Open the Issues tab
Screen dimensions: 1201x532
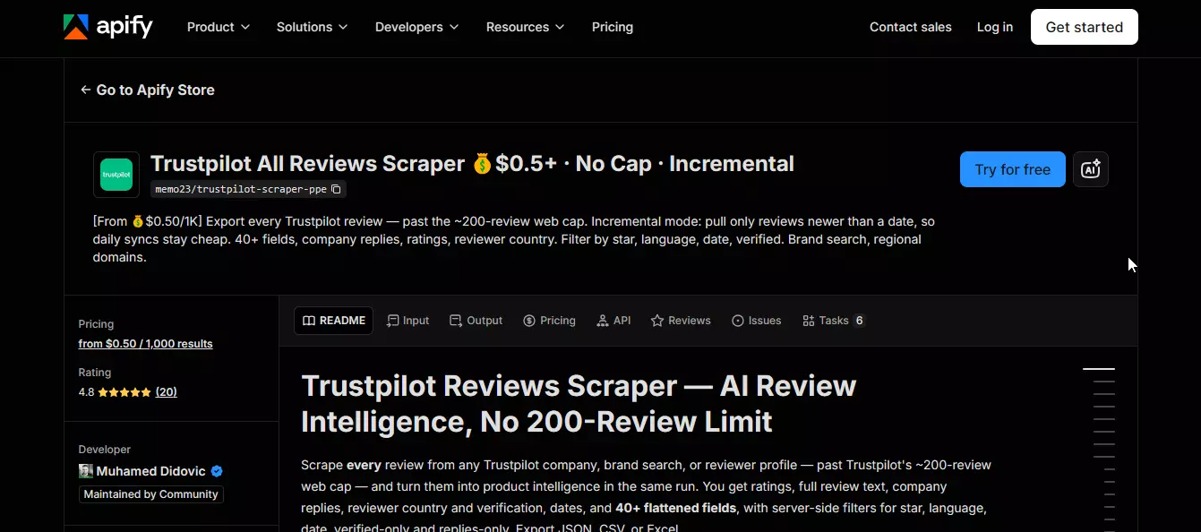[x=756, y=321]
